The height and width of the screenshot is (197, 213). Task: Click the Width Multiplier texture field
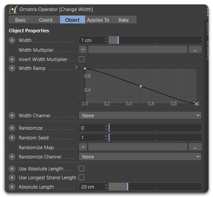(138, 50)
